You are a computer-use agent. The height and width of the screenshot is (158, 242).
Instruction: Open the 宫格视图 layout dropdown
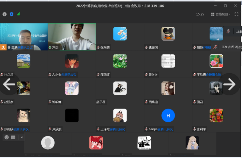pos(221,14)
